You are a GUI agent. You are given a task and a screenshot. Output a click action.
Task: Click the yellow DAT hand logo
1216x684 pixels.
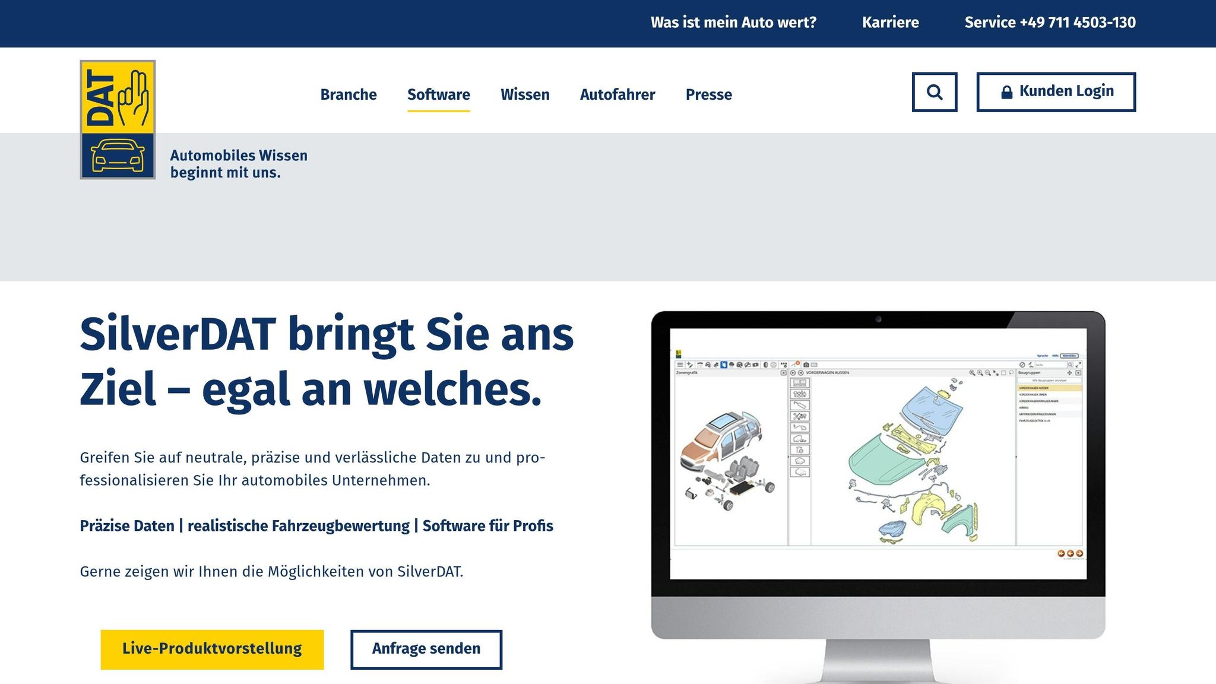tap(118, 97)
